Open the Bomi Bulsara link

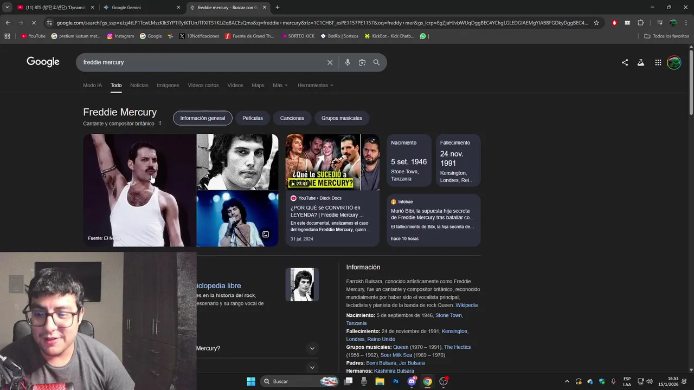381,363
